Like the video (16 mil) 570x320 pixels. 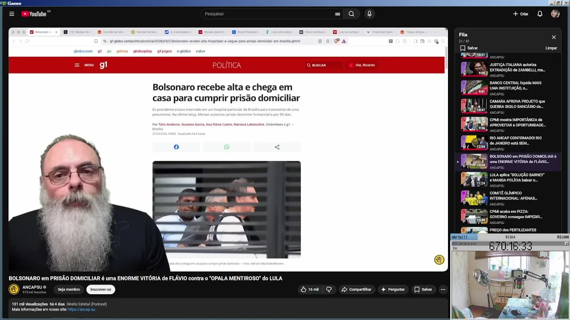[309, 289]
